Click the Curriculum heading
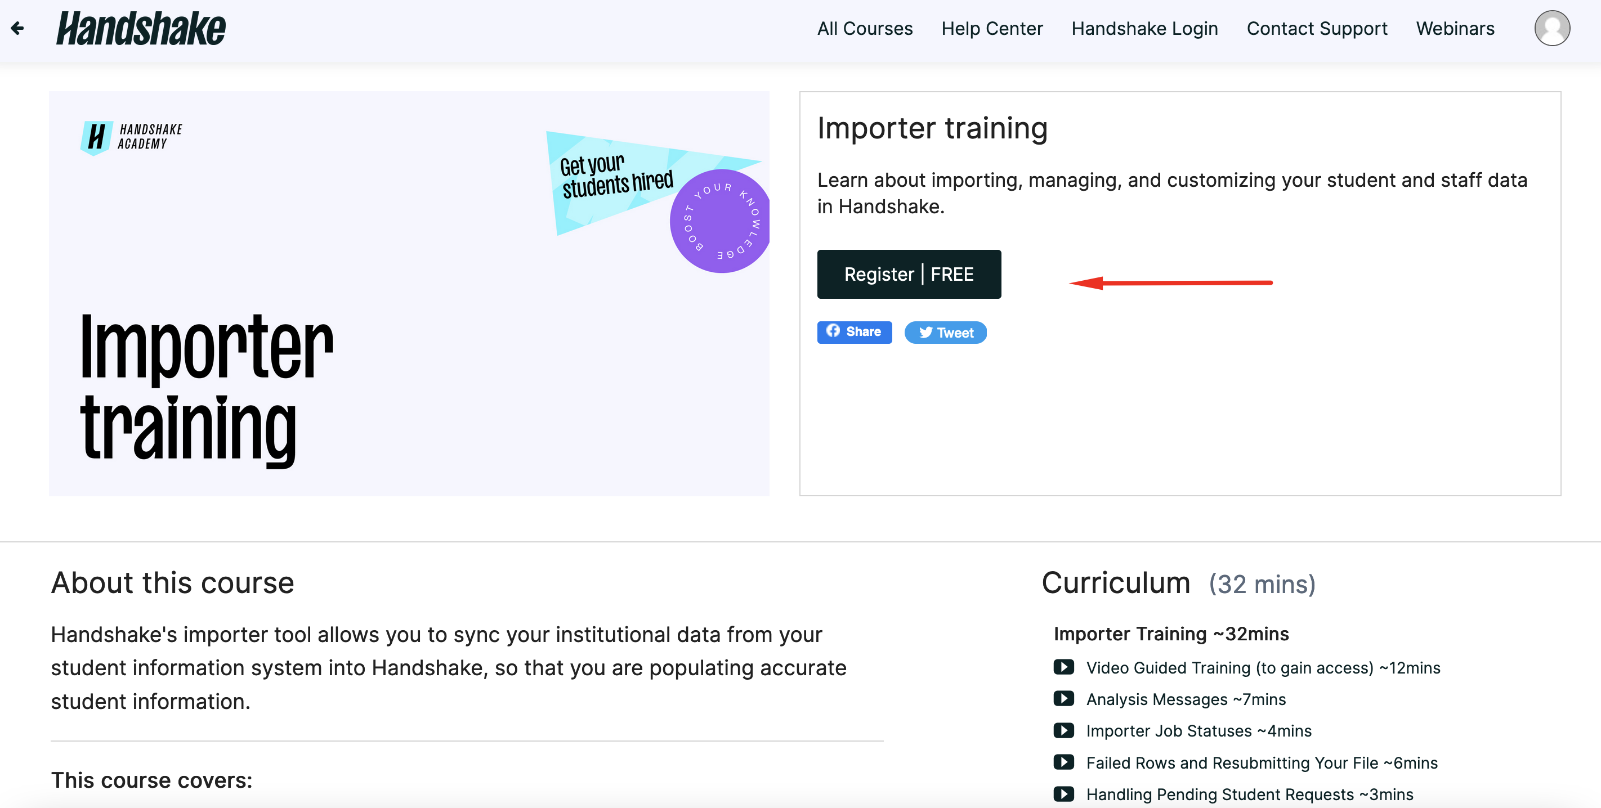 pos(1116,582)
